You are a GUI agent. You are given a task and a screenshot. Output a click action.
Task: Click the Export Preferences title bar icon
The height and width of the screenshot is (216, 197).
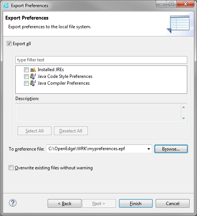pos(6,6)
